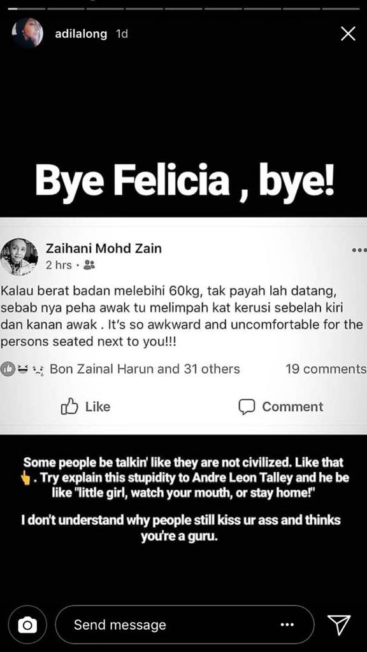367x652 pixels.
Task: Click the thumbs-up reaction icon on the post
Action: (x=9, y=369)
